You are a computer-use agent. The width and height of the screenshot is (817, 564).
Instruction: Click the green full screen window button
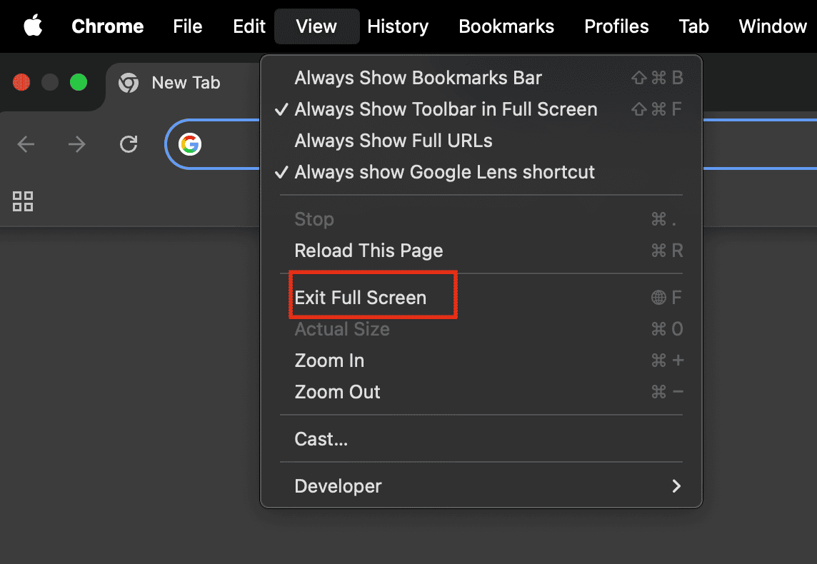pyautogui.click(x=78, y=83)
